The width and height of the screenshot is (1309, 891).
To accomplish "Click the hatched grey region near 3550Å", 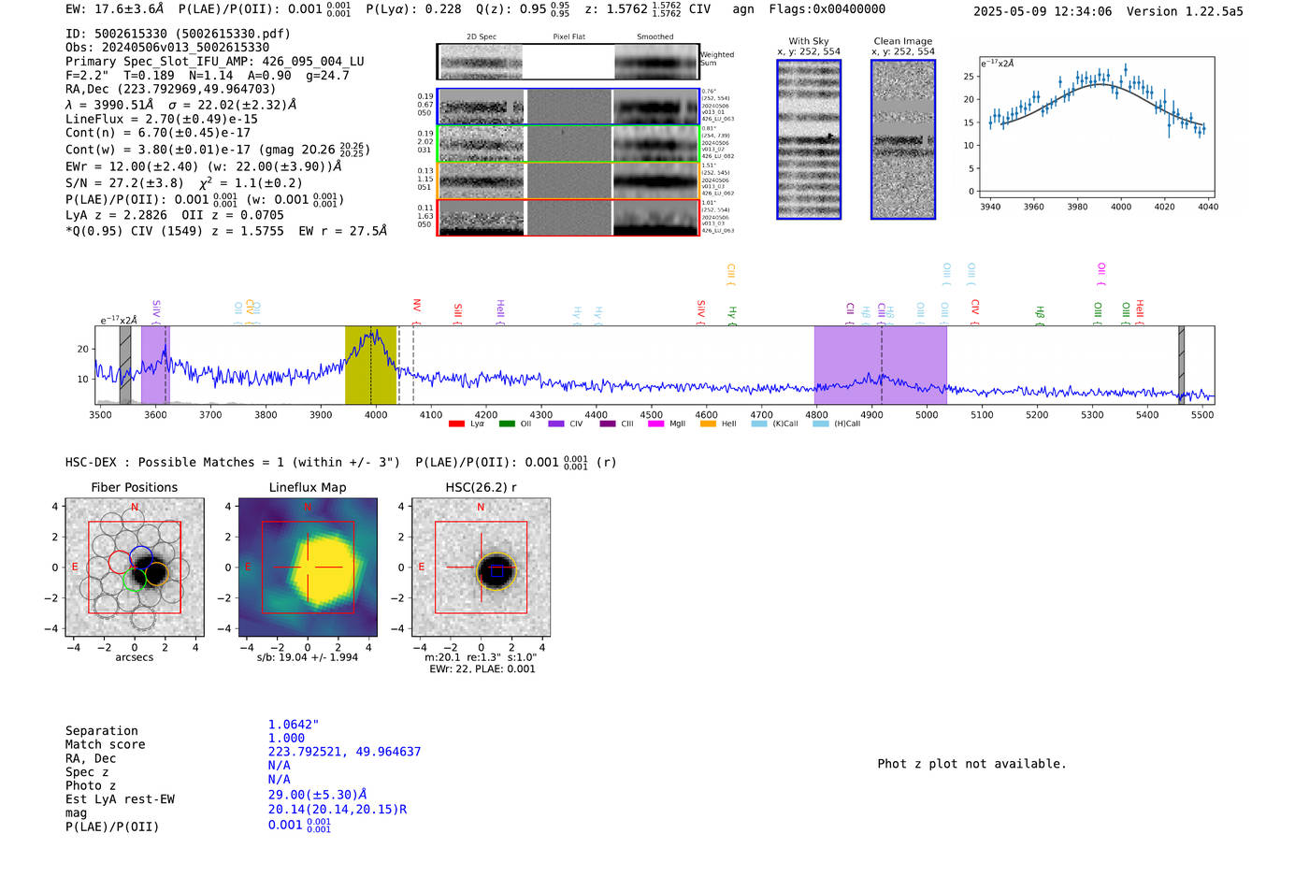I will click(125, 365).
